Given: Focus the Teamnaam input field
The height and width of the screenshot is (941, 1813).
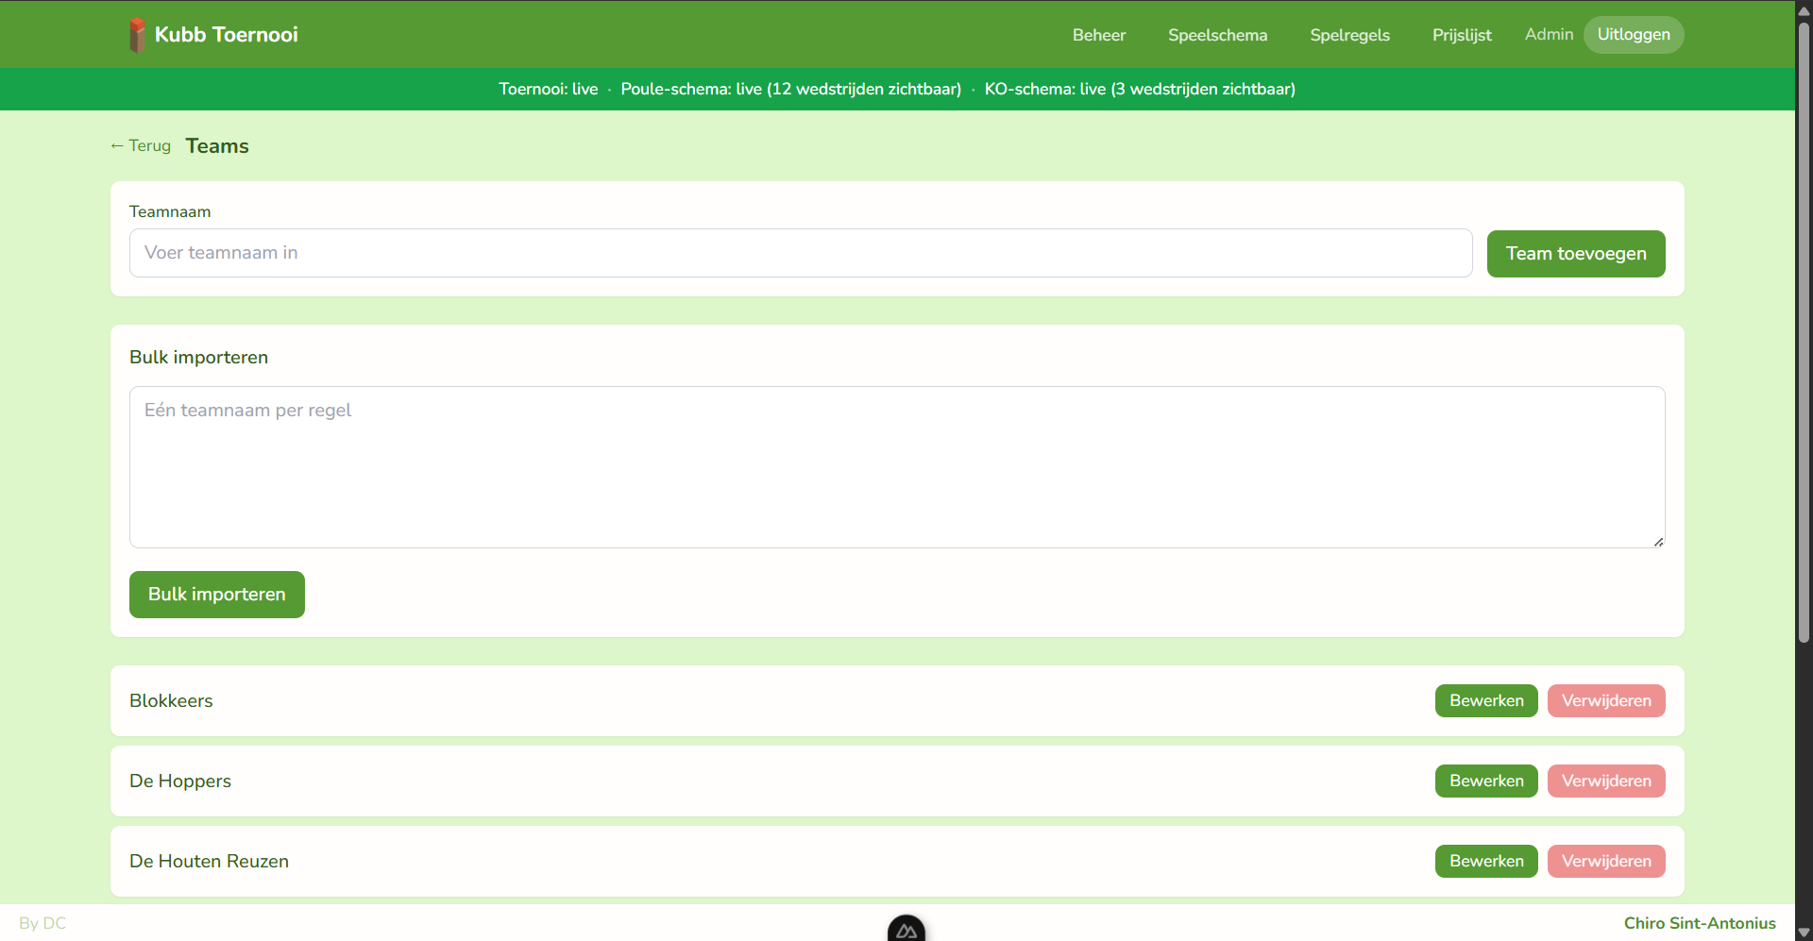Looking at the screenshot, I should 801,253.
